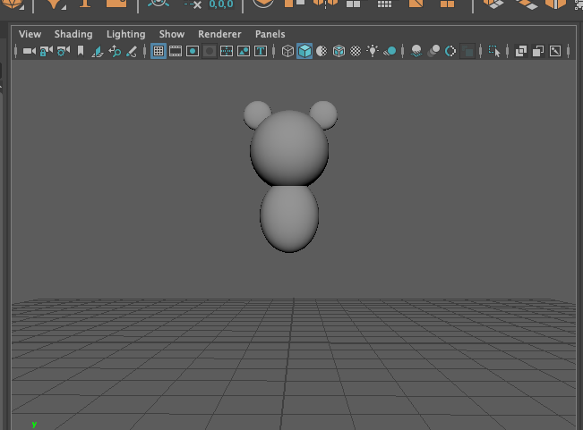
Task: Click the Textured display checker icon
Action: click(x=356, y=51)
